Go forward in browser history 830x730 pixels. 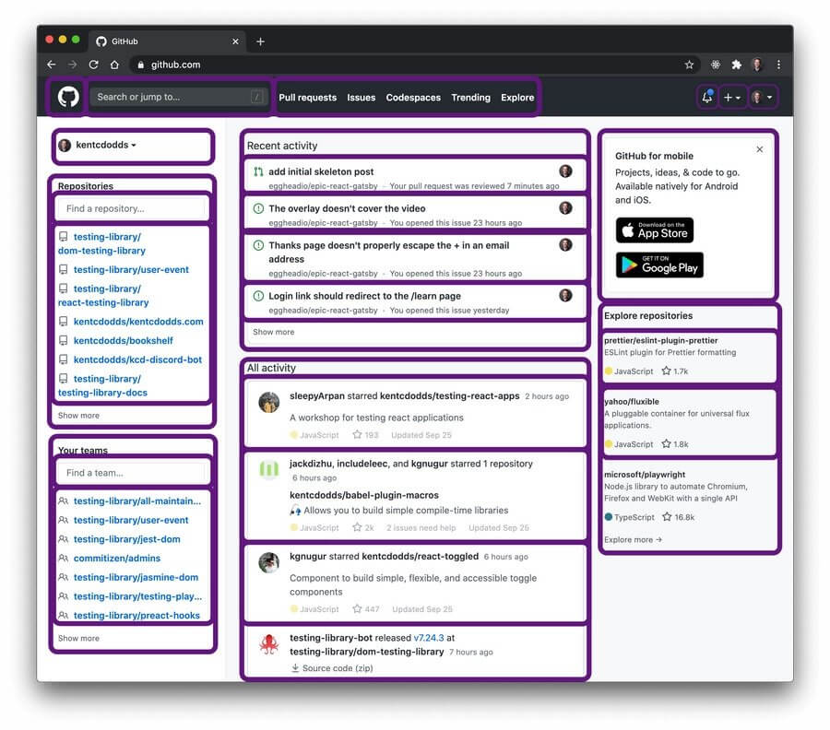73,65
